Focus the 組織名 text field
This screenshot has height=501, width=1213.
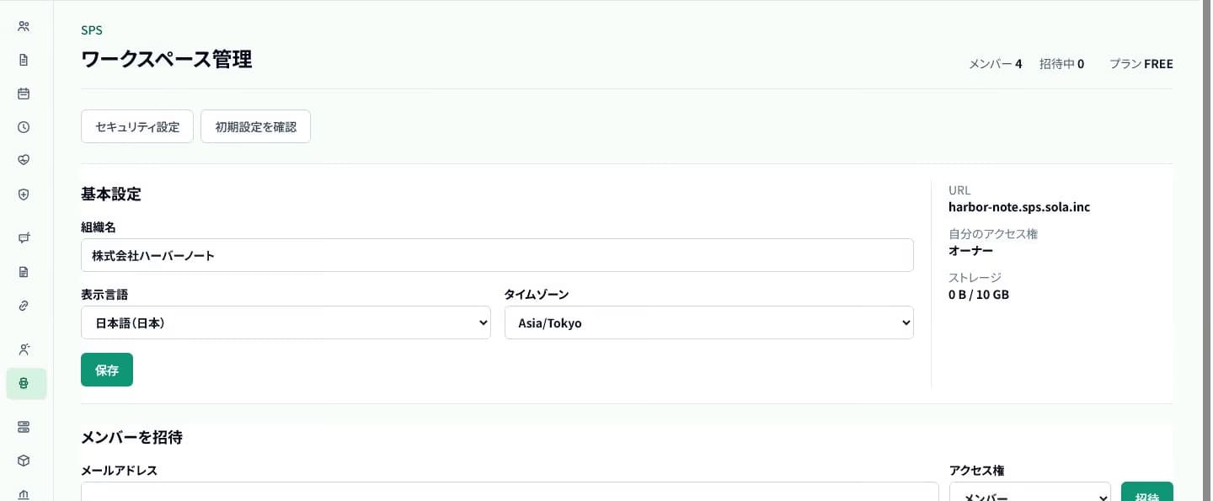(x=497, y=255)
